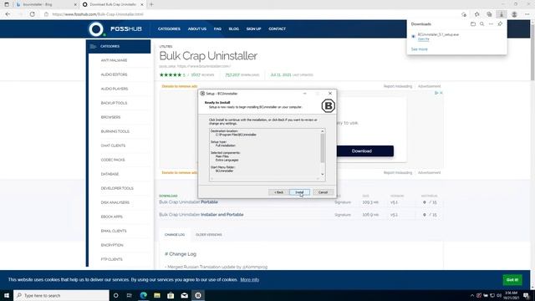The height and width of the screenshot is (301, 535).
Task: Open more options in Downloads panel
Action: point(491,24)
